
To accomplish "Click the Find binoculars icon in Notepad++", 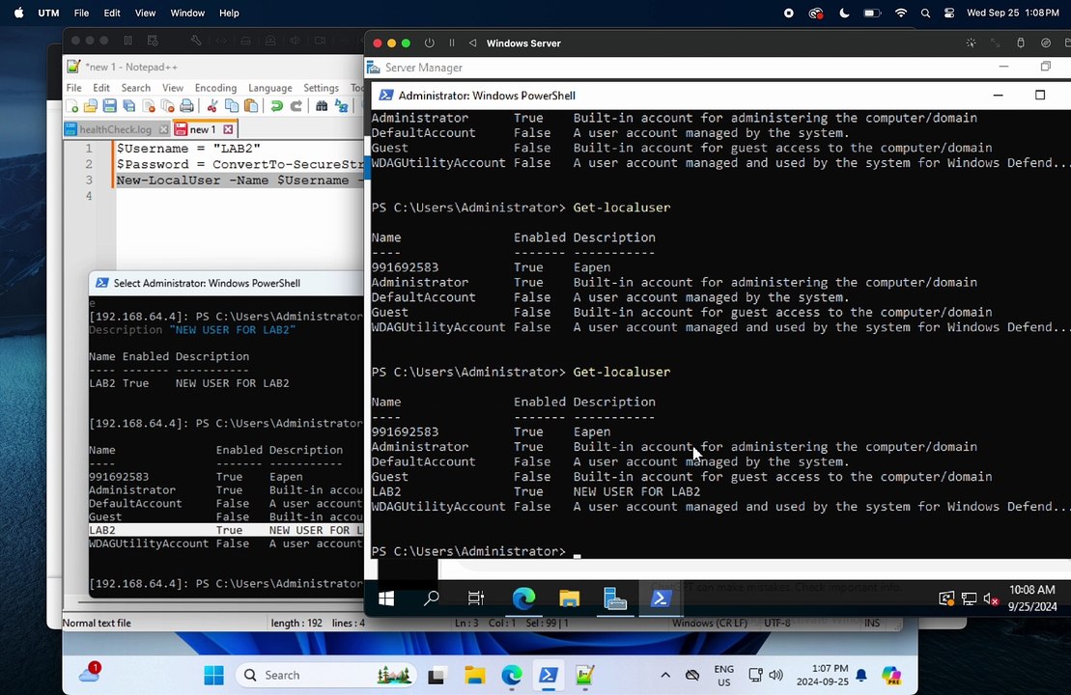I will point(322,106).
